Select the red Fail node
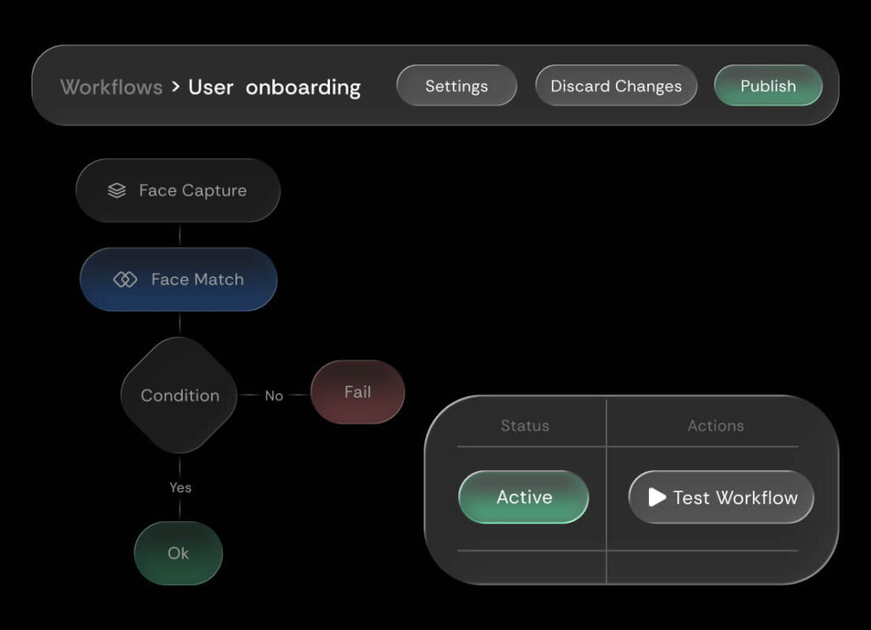Image resolution: width=871 pixels, height=630 pixels. tap(357, 392)
